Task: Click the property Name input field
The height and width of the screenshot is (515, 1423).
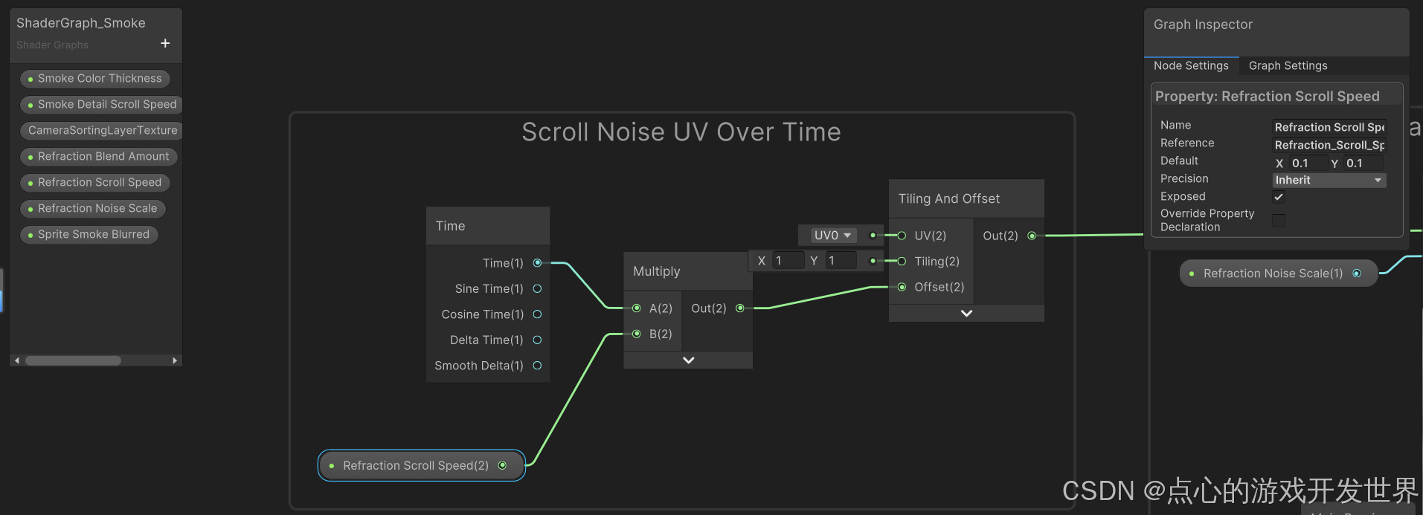Action: (1329, 127)
